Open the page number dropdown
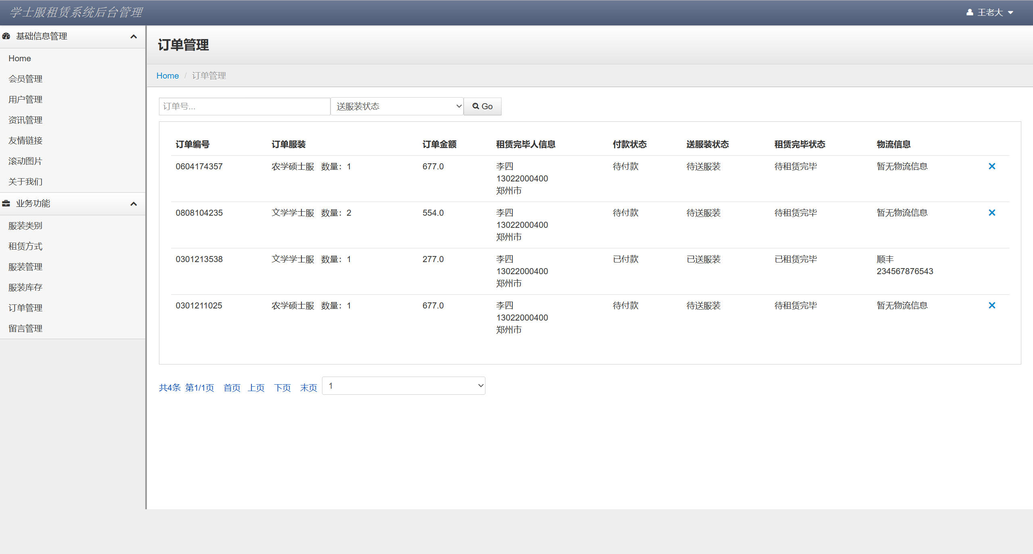 (404, 386)
